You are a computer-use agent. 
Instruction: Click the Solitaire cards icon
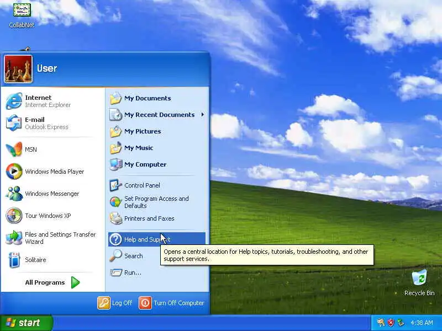pyautogui.click(x=14, y=259)
